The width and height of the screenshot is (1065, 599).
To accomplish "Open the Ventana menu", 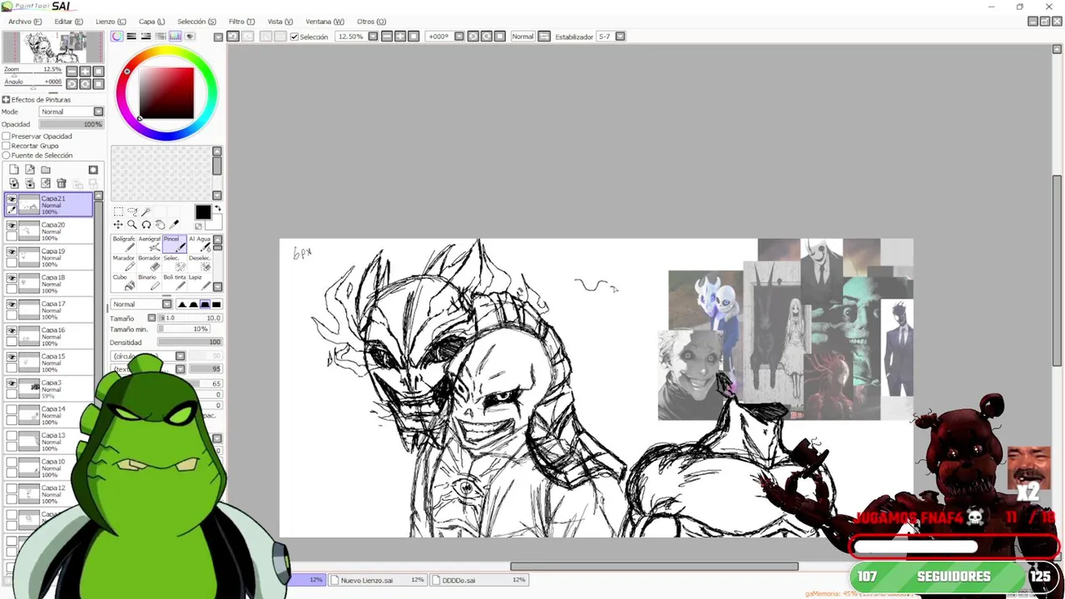I will point(324,22).
